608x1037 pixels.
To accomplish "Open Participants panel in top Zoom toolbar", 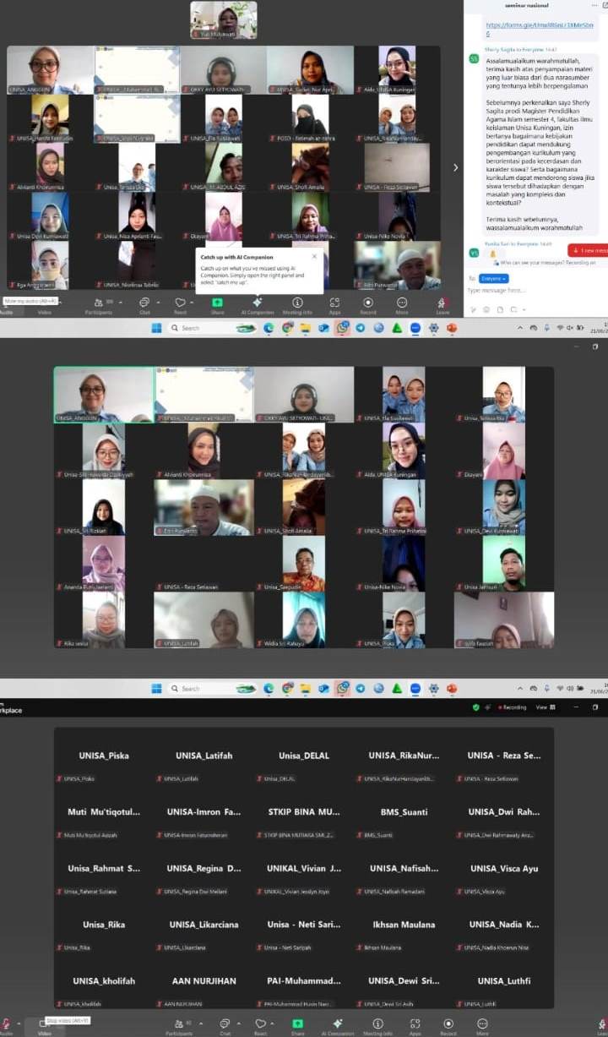I will [99, 304].
